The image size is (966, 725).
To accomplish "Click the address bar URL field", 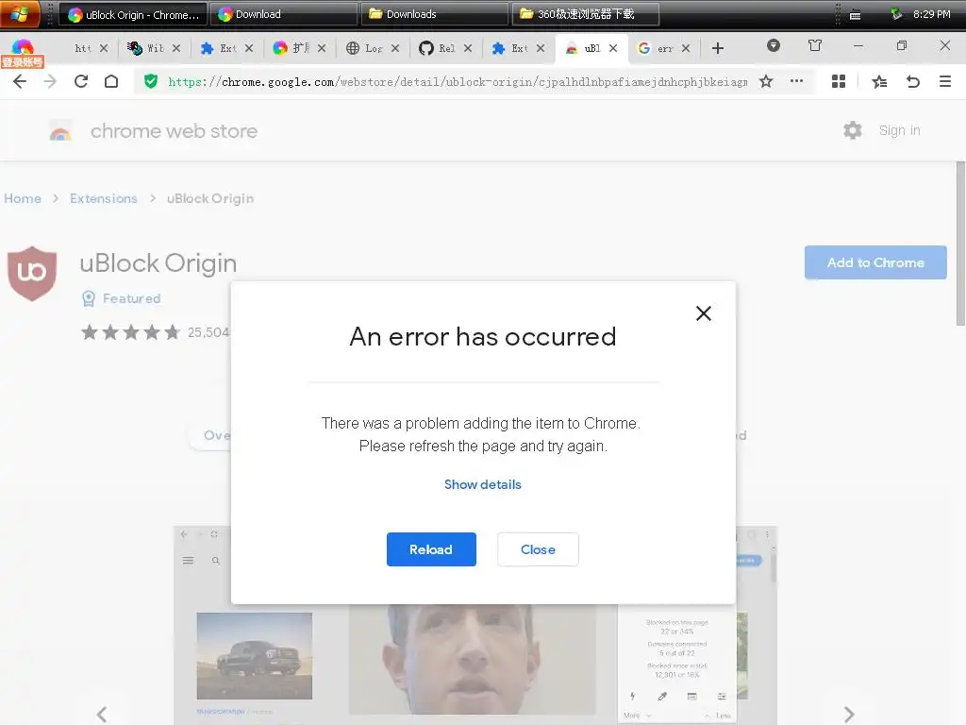I will [x=458, y=81].
